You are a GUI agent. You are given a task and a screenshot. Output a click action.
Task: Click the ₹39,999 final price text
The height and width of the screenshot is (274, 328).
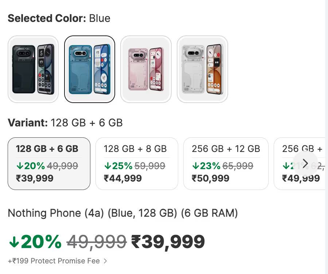pos(168,242)
